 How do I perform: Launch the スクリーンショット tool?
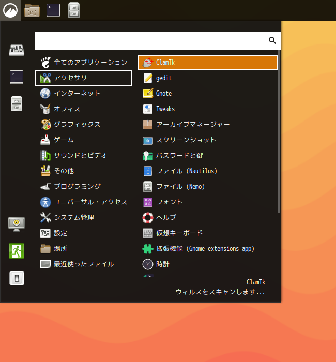point(207,140)
